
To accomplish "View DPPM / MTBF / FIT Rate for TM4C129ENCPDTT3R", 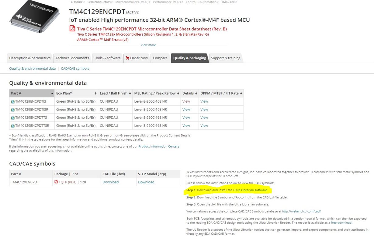I will pyautogui.click(x=204, y=125).
